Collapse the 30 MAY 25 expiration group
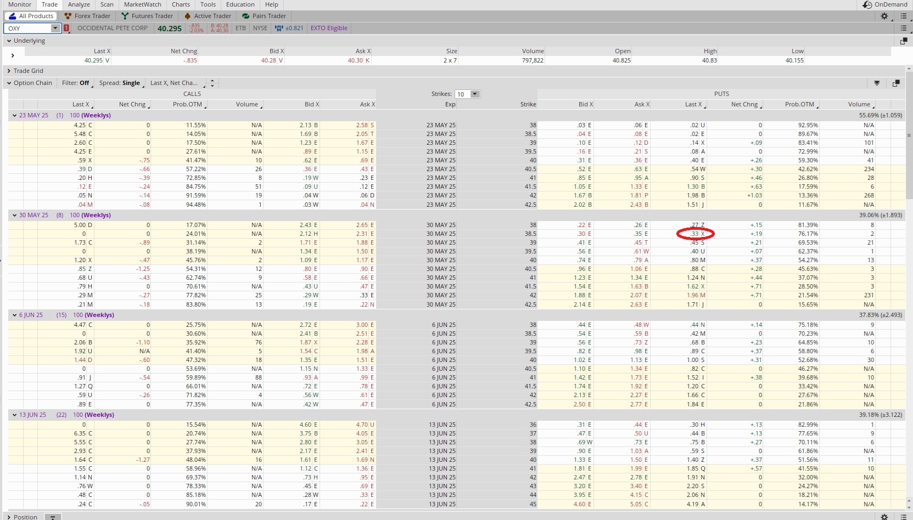The height and width of the screenshot is (520, 913). (x=14, y=215)
